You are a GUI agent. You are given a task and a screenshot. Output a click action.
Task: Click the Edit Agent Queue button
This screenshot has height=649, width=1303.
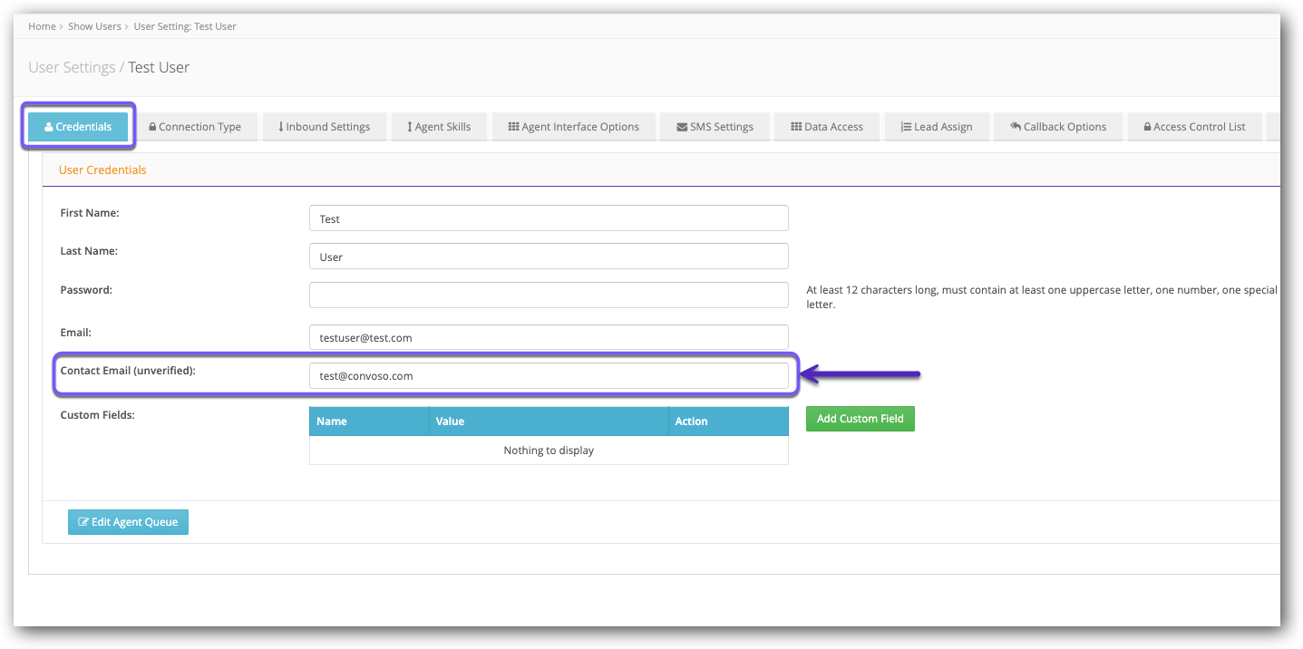click(x=128, y=522)
